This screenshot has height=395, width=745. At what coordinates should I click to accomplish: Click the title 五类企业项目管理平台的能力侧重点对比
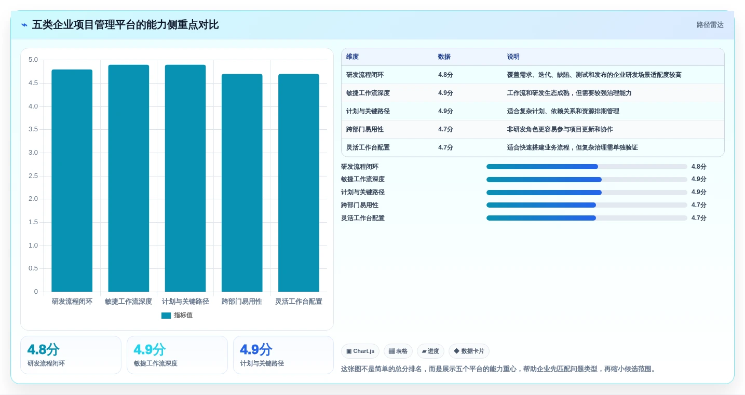tap(125, 25)
